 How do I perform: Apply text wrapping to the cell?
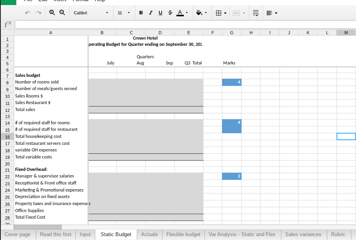pos(255,12)
